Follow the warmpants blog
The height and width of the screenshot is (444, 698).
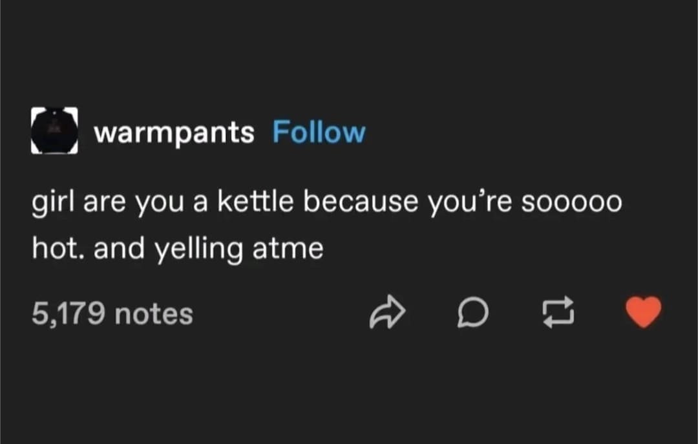pyautogui.click(x=319, y=132)
